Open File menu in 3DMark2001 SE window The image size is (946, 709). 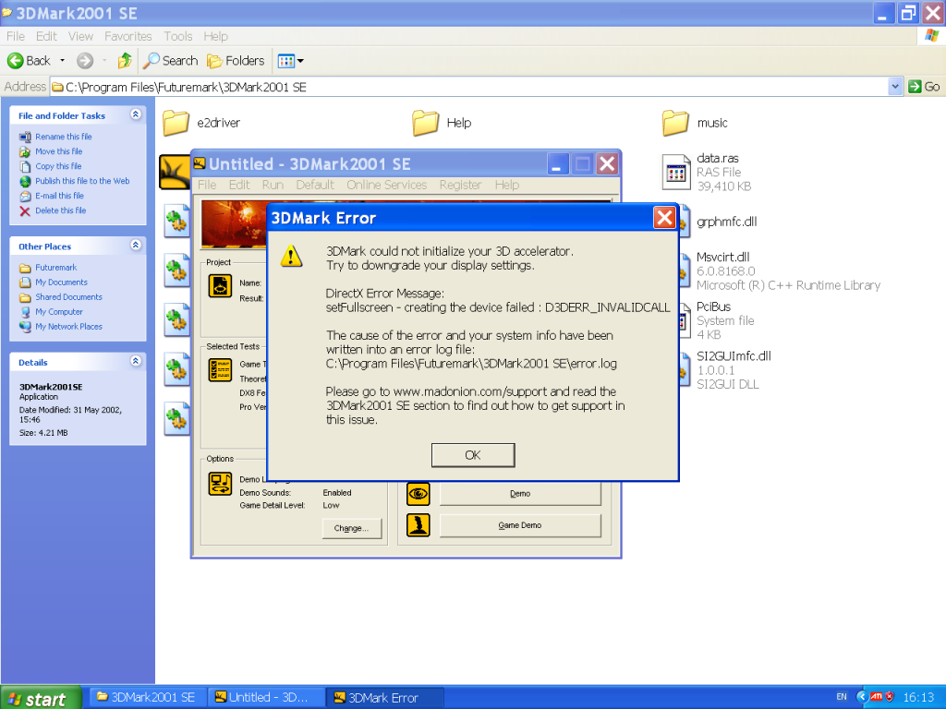[207, 185]
